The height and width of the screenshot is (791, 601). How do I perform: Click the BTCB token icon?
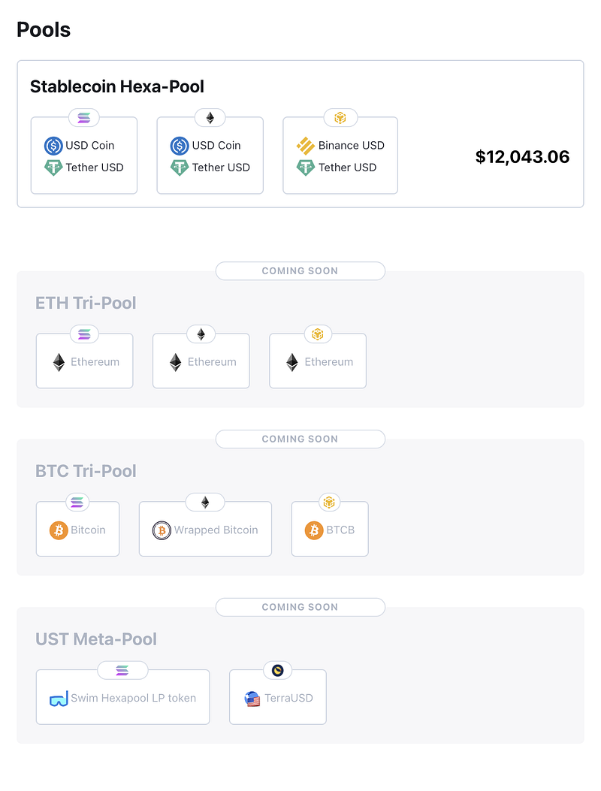coord(314,530)
